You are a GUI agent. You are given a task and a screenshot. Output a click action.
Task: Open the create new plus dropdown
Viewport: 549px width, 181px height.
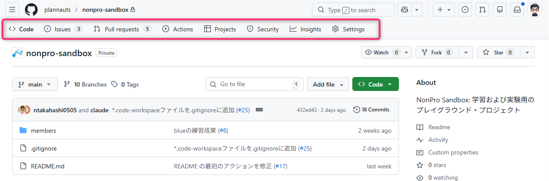(x=444, y=10)
